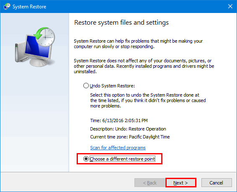Click the restore Time 6/13/2016 text
The height and width of the screenshot is (192, 237).
119,120
